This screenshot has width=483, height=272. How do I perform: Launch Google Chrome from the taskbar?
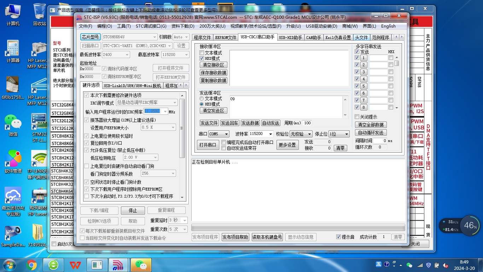pos(31,265)
